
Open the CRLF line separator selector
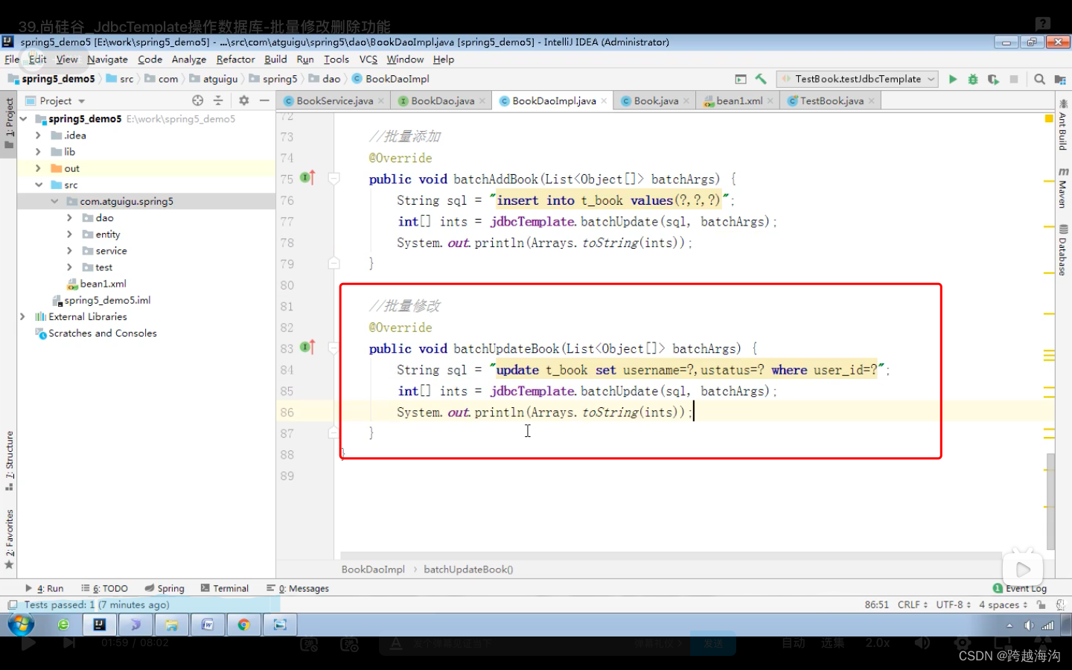point(913,604)
